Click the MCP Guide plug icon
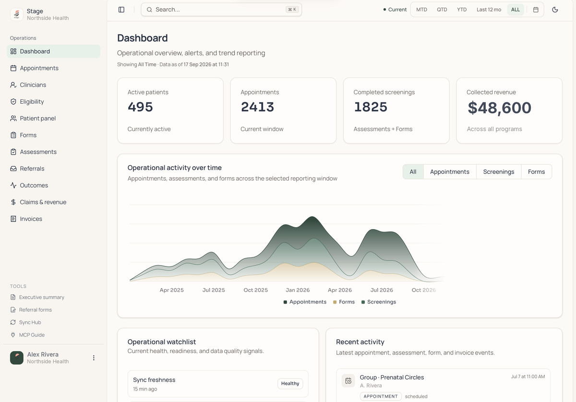Screen dimensions: 576x402 point(13,335)
